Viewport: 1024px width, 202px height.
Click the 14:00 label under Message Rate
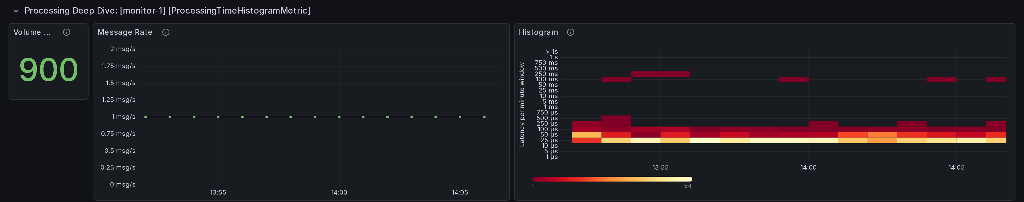pos(339,192)
